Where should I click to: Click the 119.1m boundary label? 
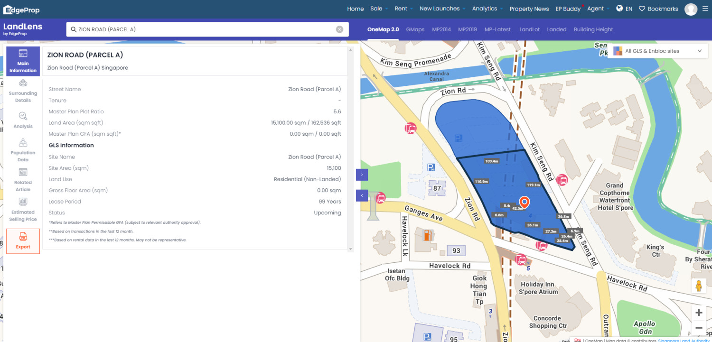[x=533, y=185]
